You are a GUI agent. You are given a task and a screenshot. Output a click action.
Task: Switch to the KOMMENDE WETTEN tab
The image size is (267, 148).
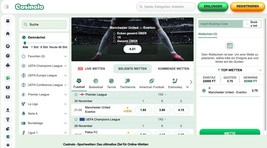pos(173,69)
